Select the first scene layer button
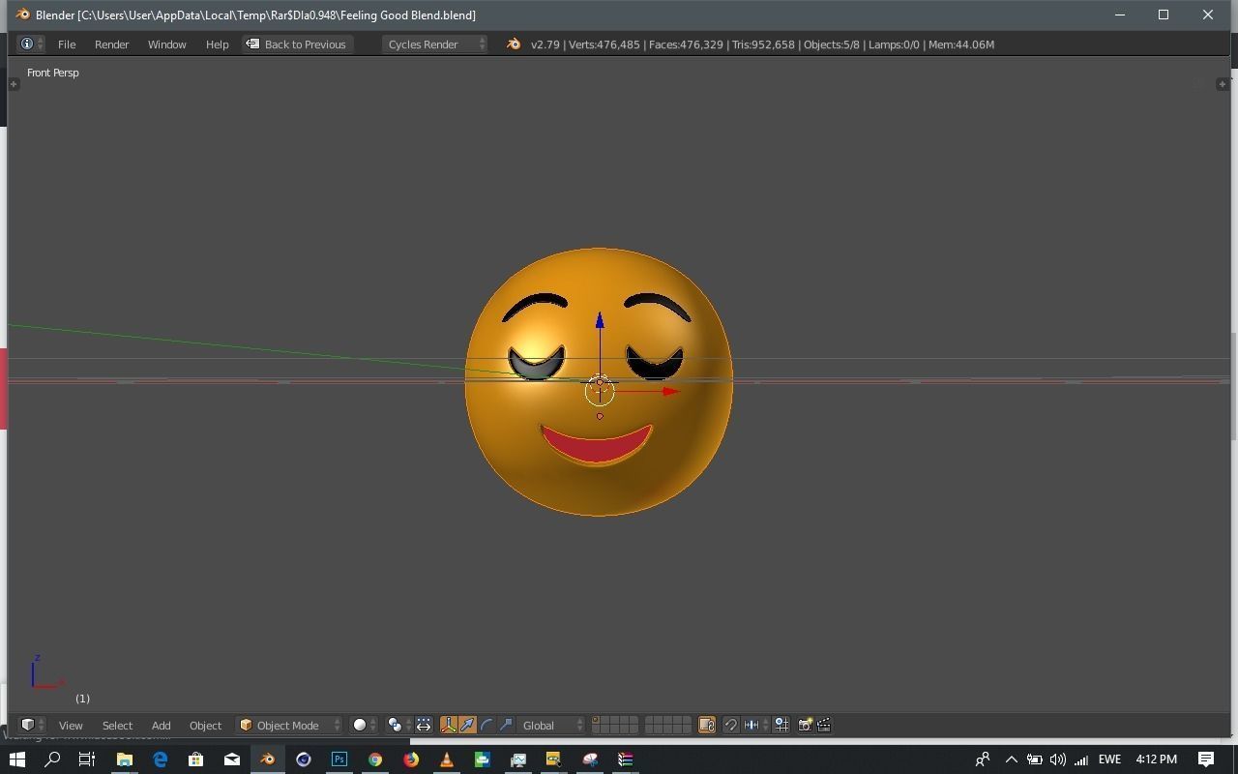 pos(597,721)
